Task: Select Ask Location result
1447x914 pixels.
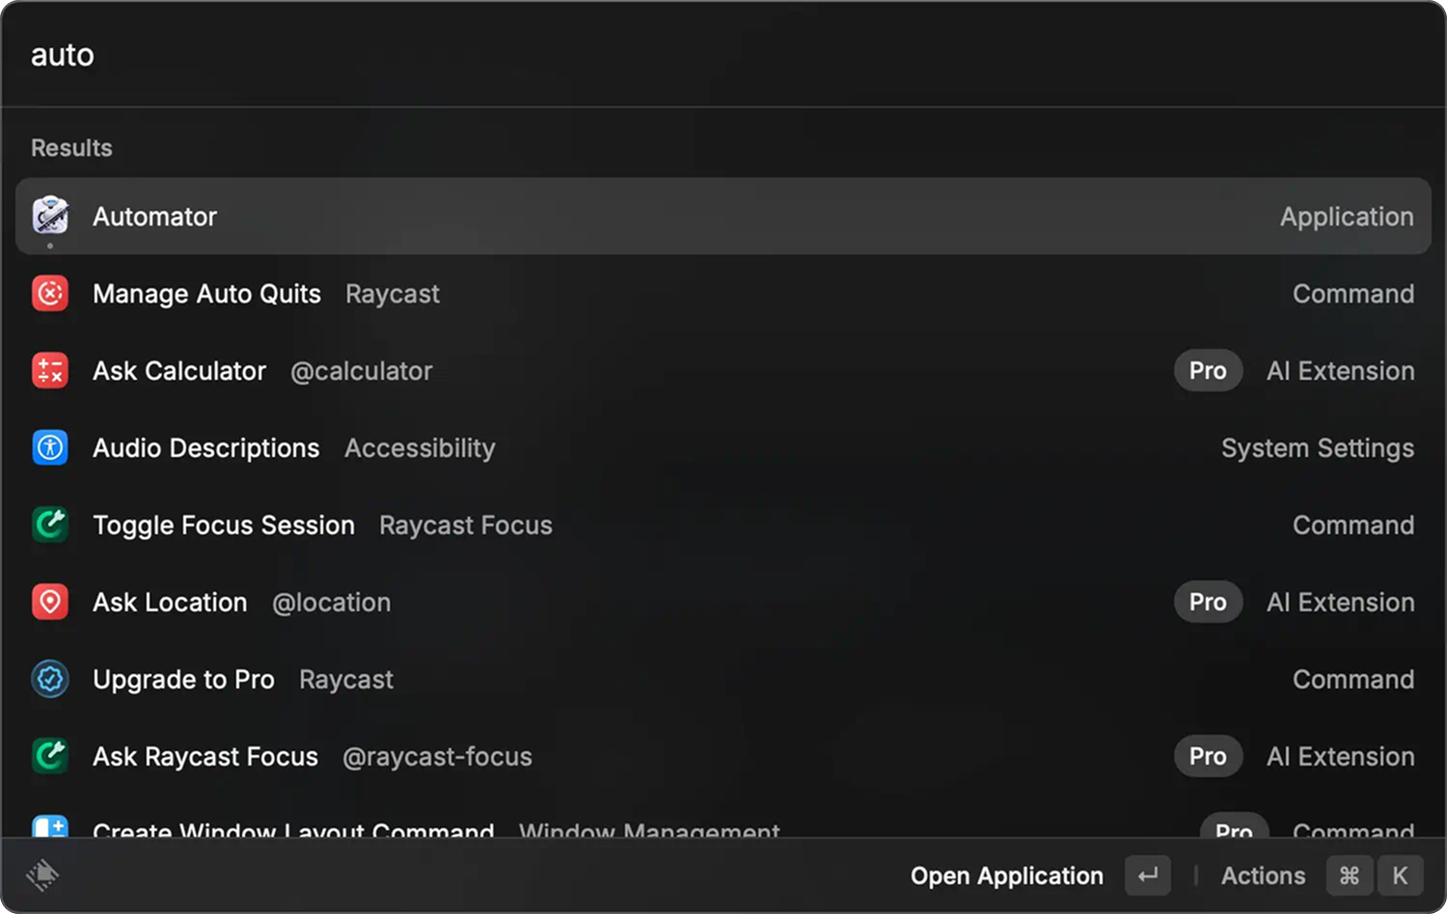Action: [723, 602]
